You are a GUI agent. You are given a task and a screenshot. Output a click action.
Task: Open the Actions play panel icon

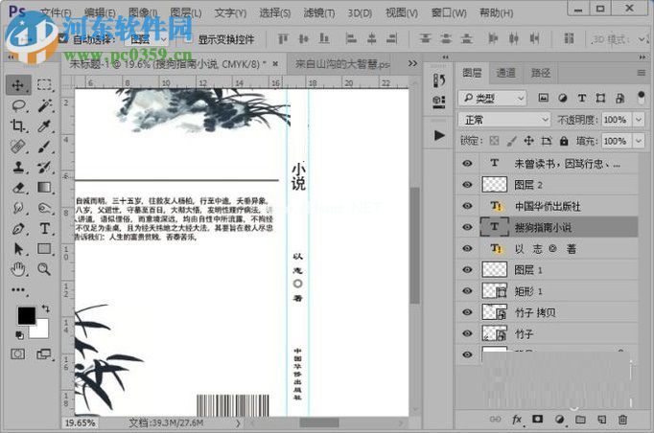point(439,135)
